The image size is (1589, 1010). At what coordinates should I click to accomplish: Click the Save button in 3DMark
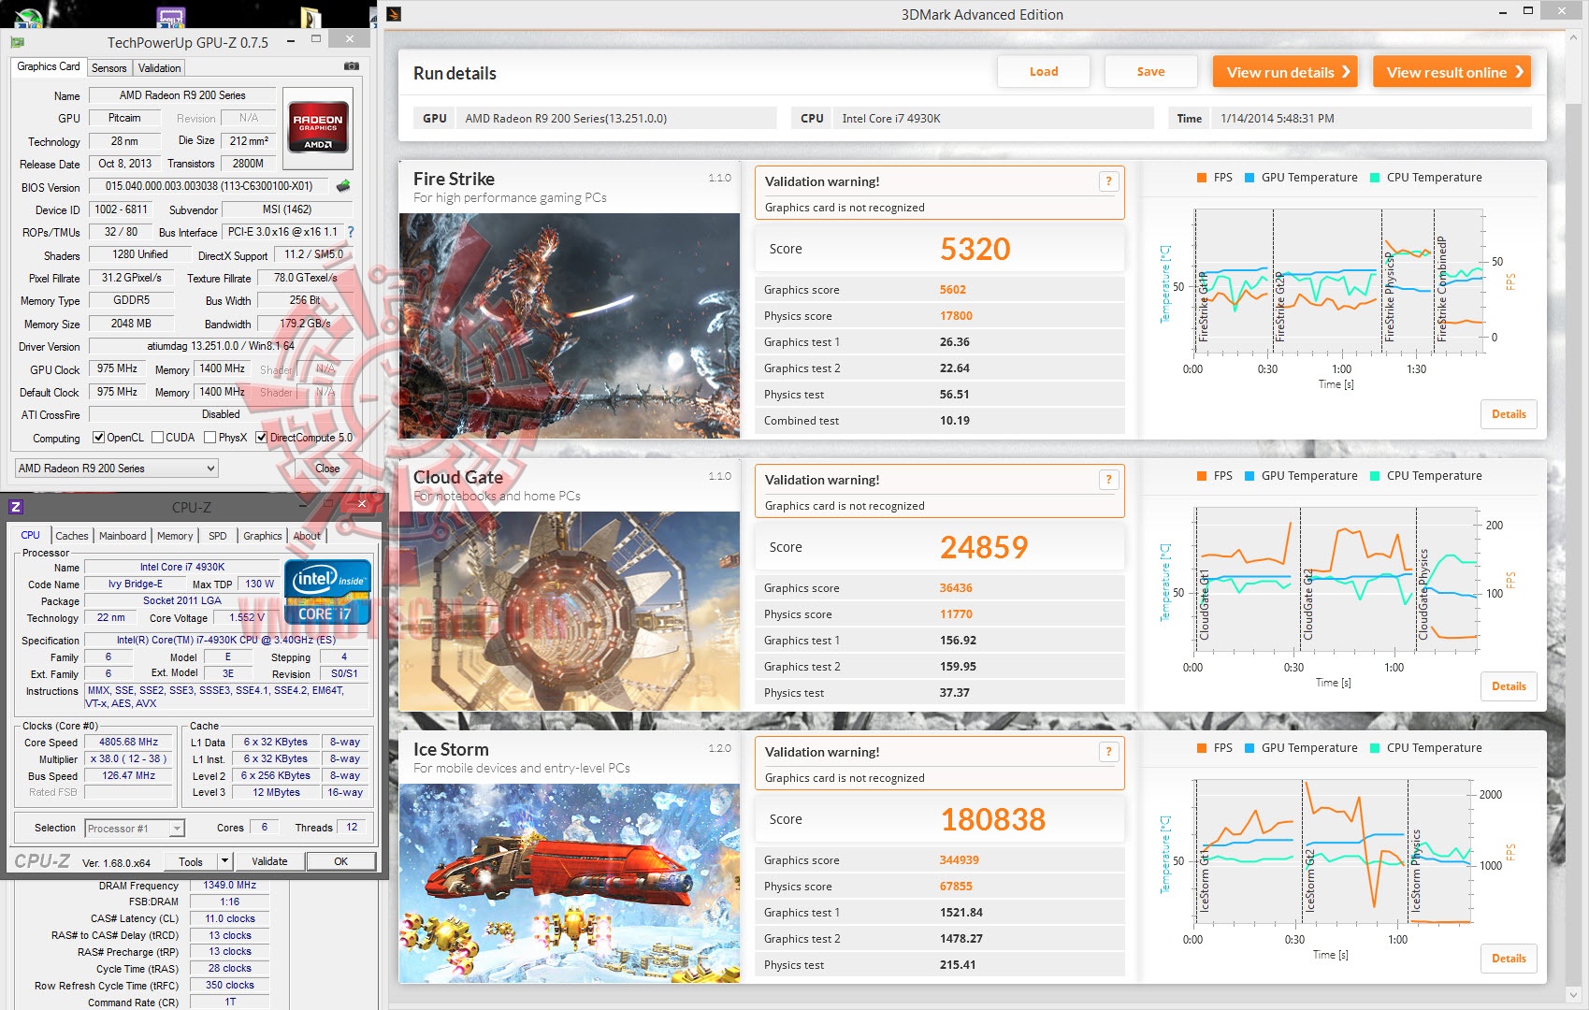click(1150, 72)
